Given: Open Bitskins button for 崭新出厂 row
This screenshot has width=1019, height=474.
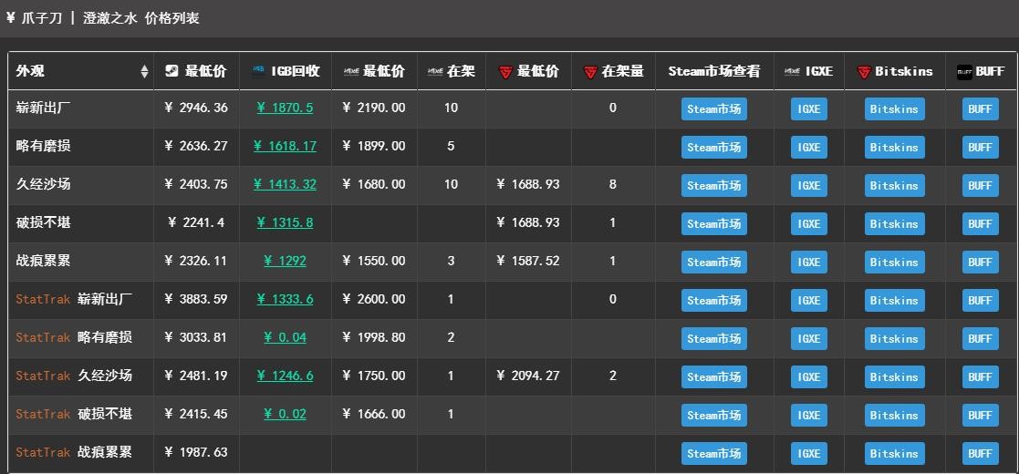Looking at the screenshot, I should 894,109.
